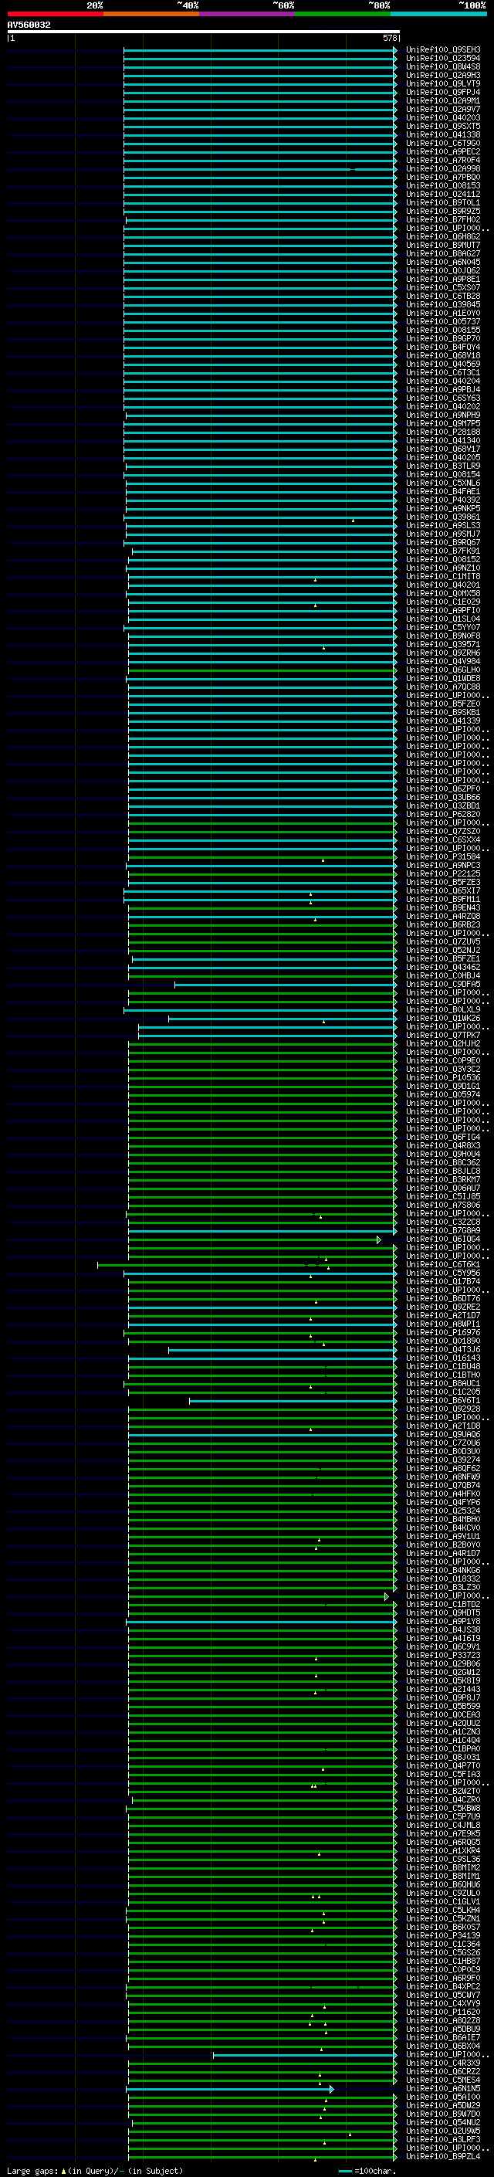Click label UniRef100_Q05737
This screenshot has height=2177, width=494.
click(x=442, y=322)
